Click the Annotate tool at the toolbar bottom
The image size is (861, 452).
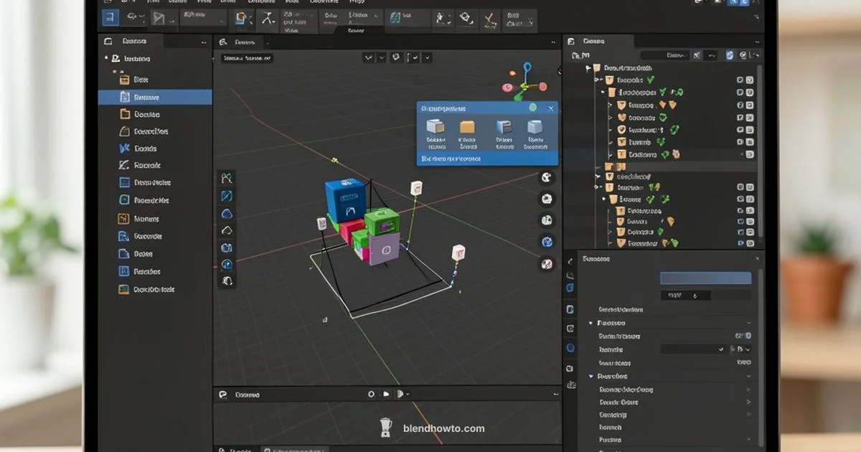tap(227, 281)
